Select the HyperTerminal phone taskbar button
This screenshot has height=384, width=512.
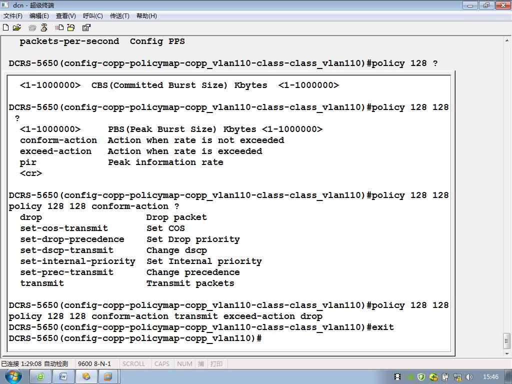(x=86, y=377)
